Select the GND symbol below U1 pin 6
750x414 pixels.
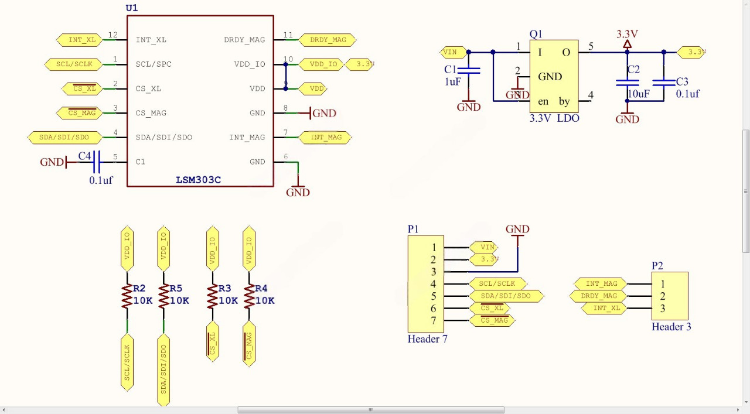tap(298, 189)
